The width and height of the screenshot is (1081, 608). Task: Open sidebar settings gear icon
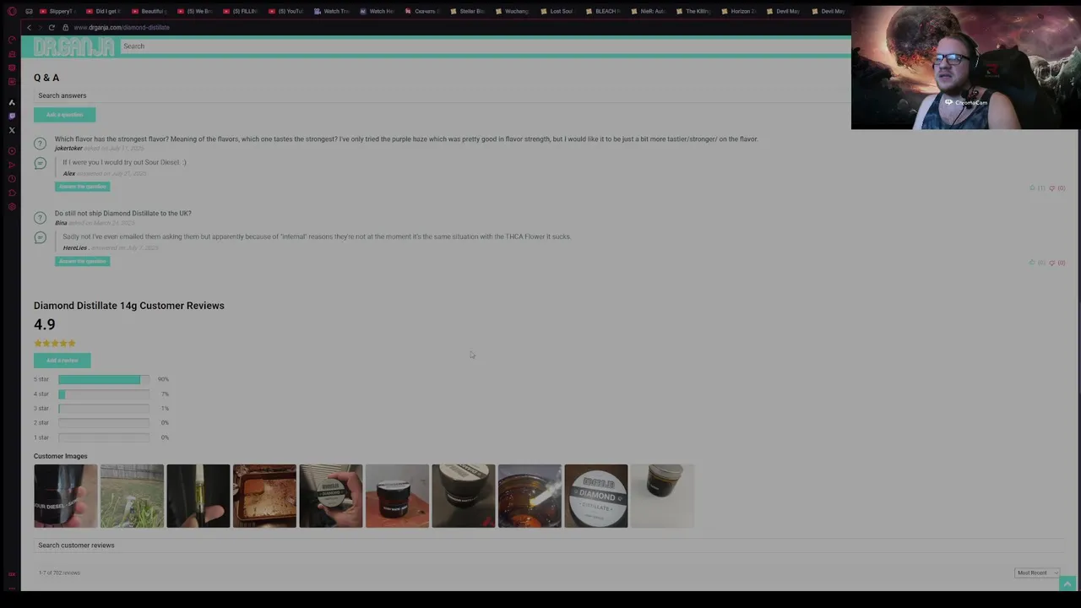pos(12,206)
